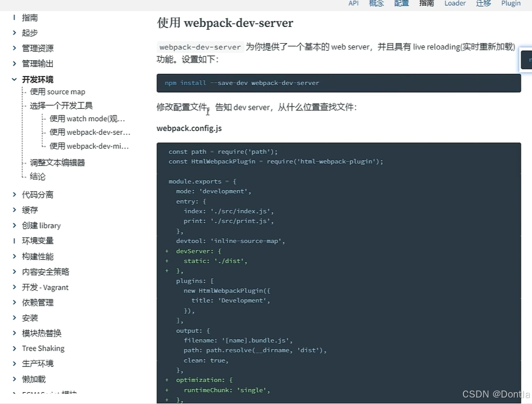Expand the 缓存 section chevron
The width and height of the screenshot is (532, 404).
pos(14,210)
